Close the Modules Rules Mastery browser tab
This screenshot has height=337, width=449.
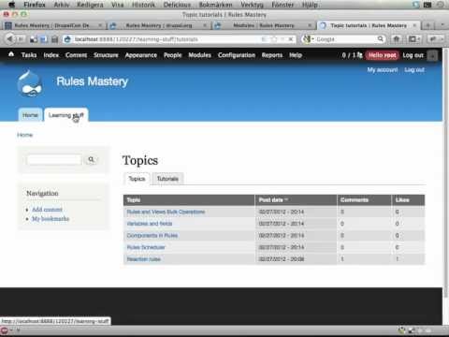coord(310,25)
